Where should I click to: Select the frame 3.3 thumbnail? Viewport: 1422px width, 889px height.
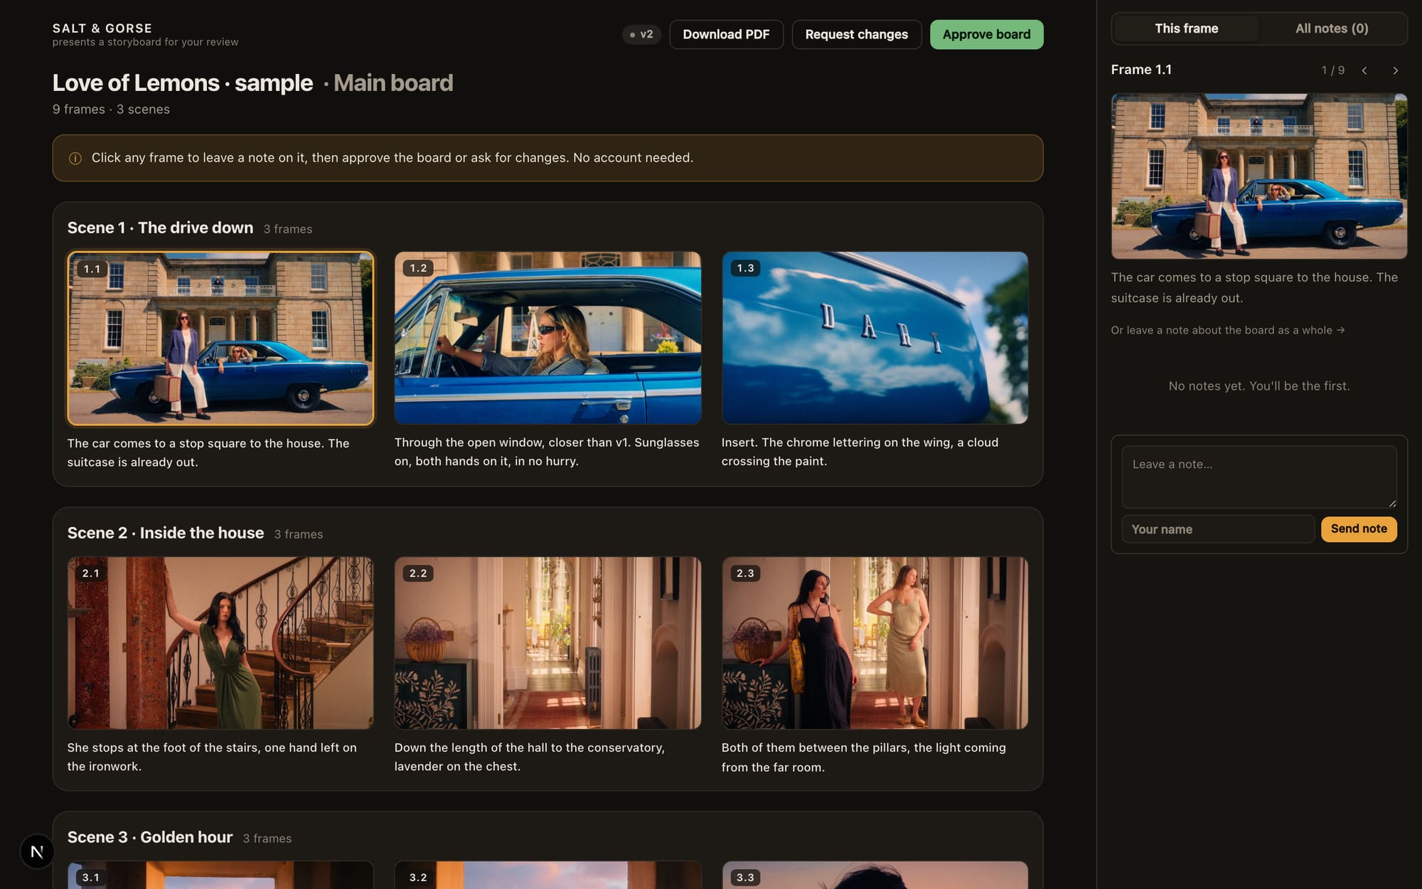[875, 875]
